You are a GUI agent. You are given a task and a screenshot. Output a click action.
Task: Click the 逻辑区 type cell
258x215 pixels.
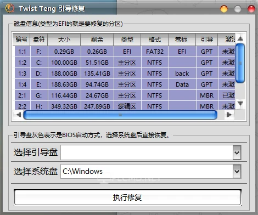click(127, 106)
